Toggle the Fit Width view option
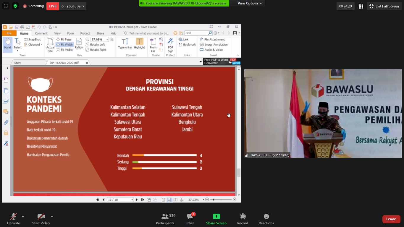 click(x=64, y=45)
